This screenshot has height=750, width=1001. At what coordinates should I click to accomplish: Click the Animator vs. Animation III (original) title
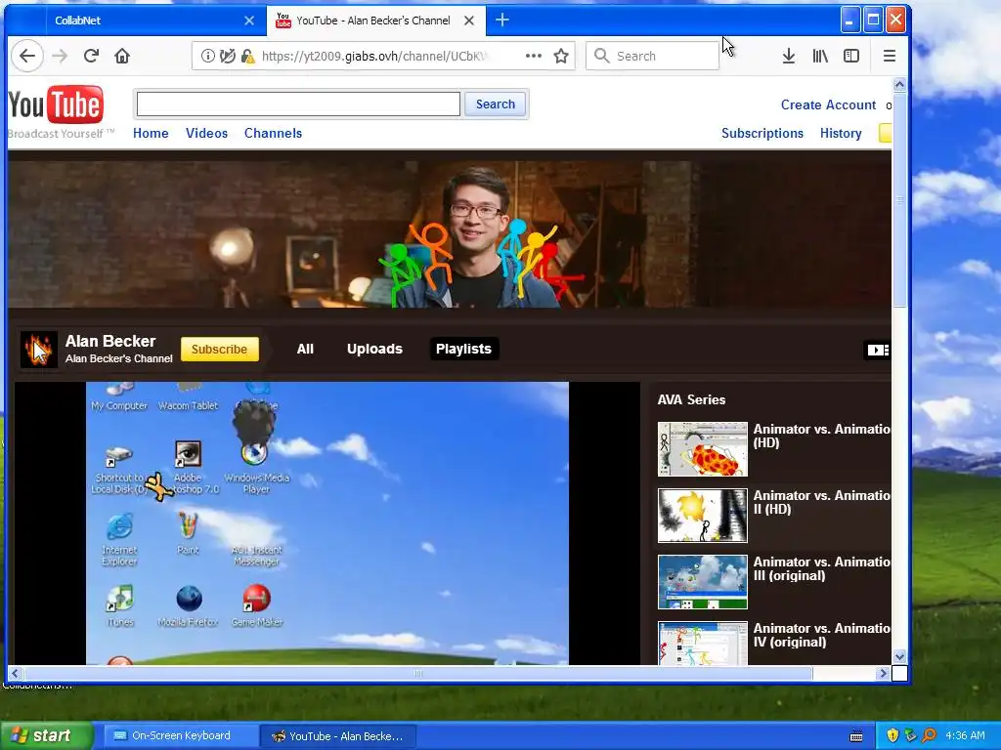[x=821, y=568]
